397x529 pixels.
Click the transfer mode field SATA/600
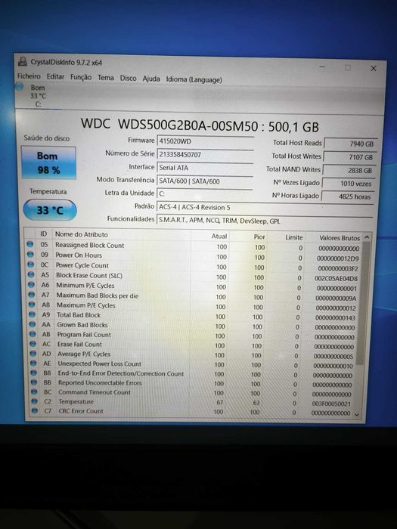click(x=205, y=181)
